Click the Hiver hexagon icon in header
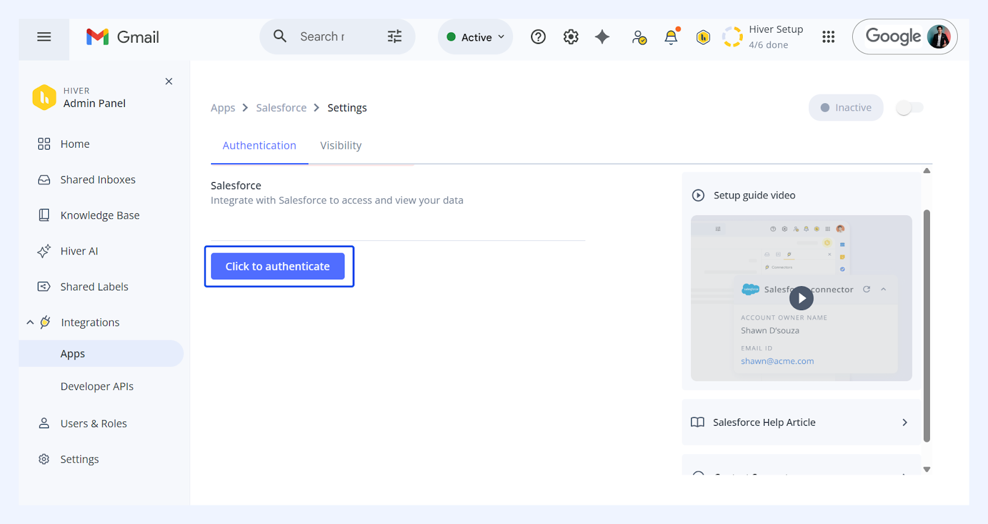The image size is (988, 524). click(703, 38)
